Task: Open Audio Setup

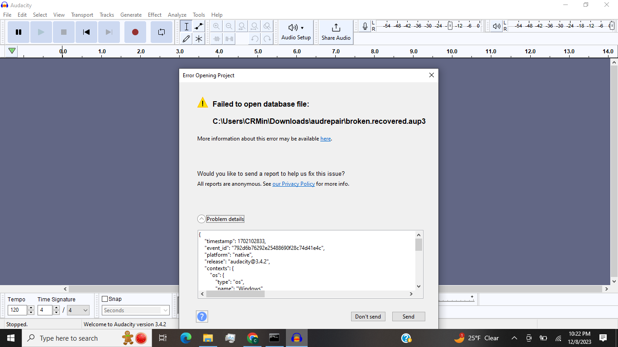Action: click(x=296, y=32)
